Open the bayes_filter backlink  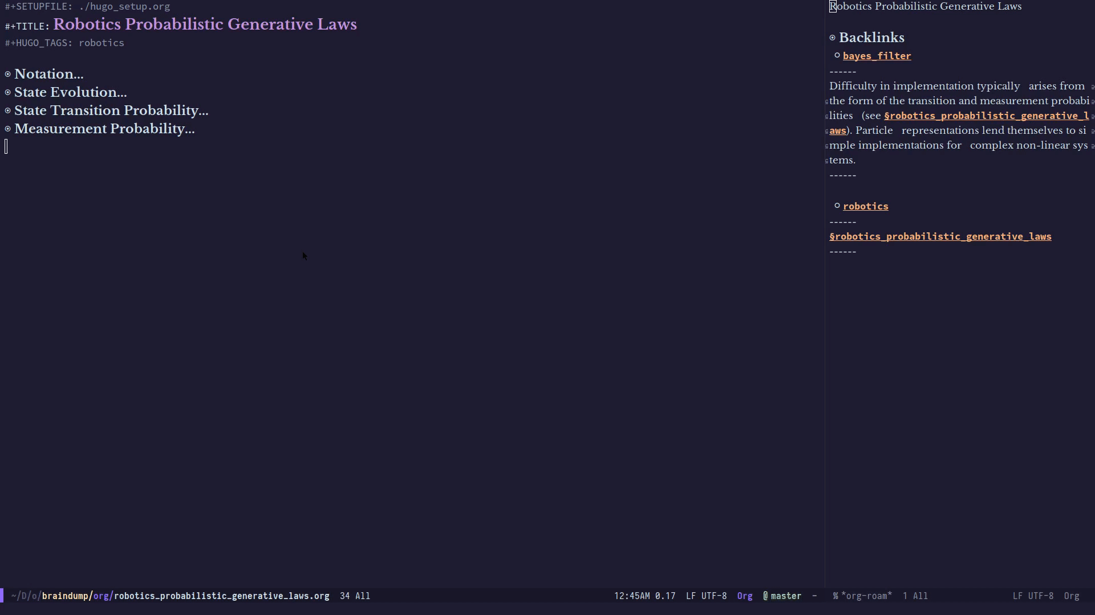click(x=877, y=56)
